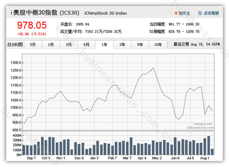229x167 pixels.
Task: Switch to the 3年 range tab
Action: (x=122, y=45)
